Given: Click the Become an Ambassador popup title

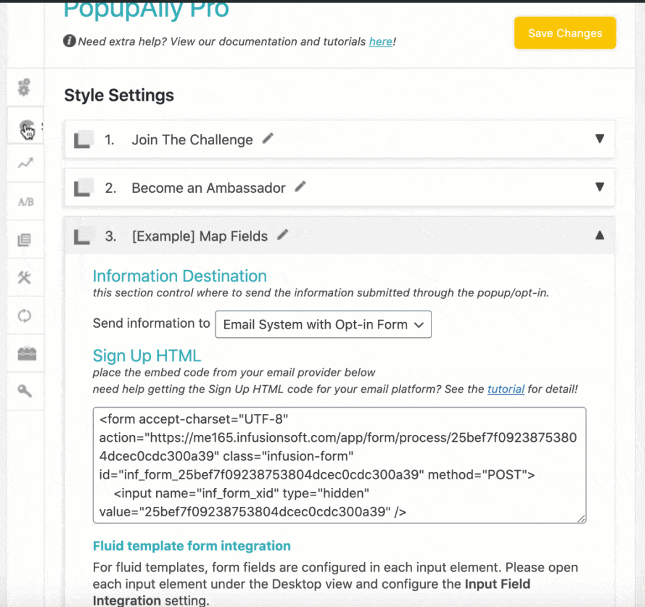Looking at the screenshot, I should point(208,187).
